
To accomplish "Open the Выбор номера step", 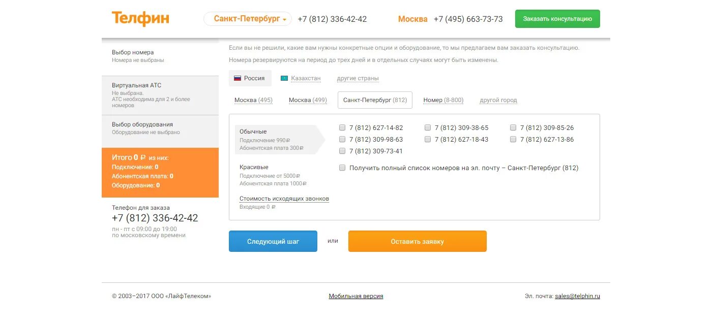I will coord(160,56).
